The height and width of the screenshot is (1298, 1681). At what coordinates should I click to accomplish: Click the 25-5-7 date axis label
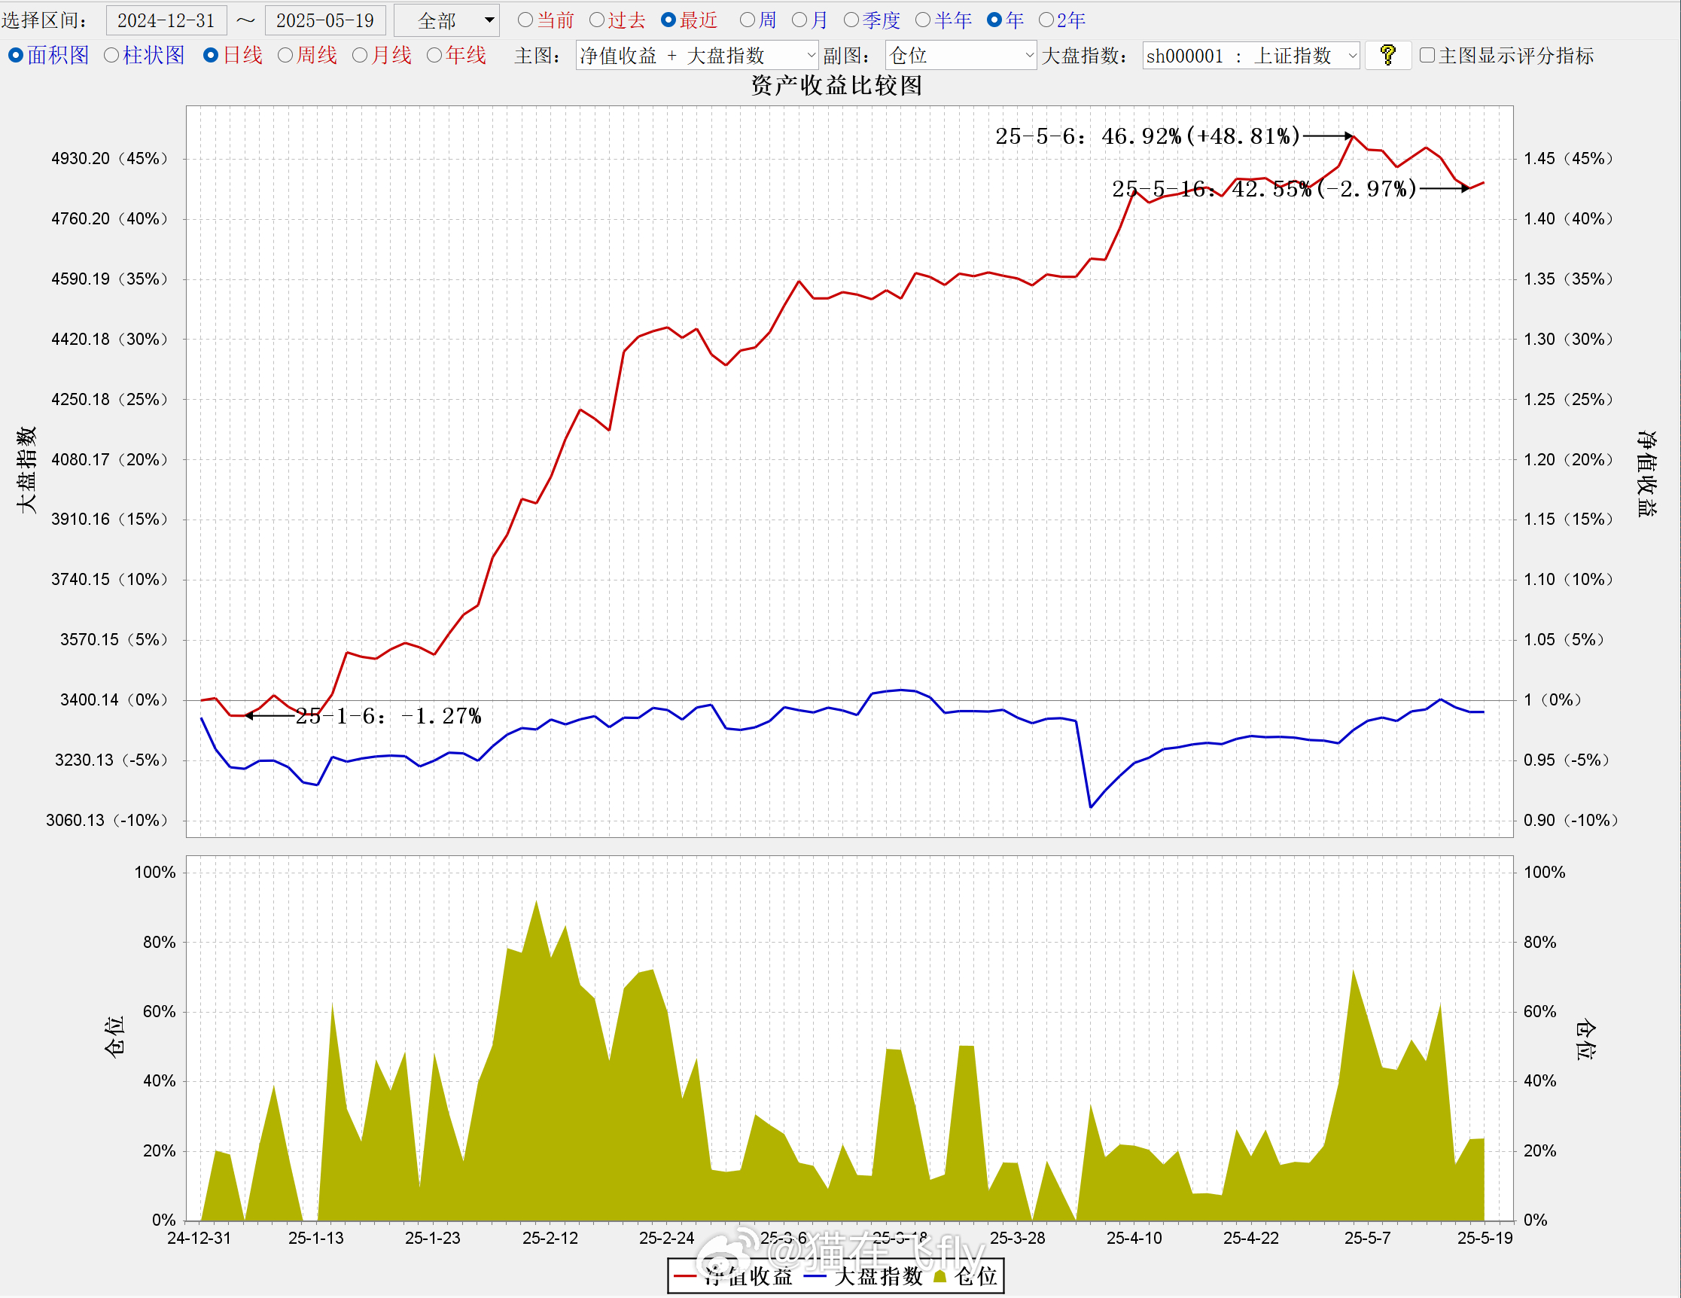click(x=1368, y=1238)
